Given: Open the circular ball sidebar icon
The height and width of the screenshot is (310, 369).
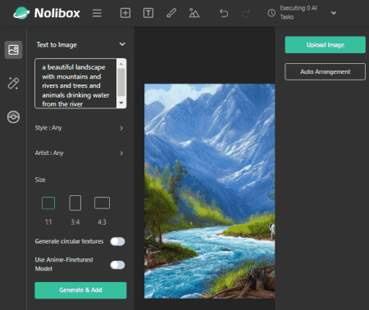Looking at the screenshot, I should point(13,117).
